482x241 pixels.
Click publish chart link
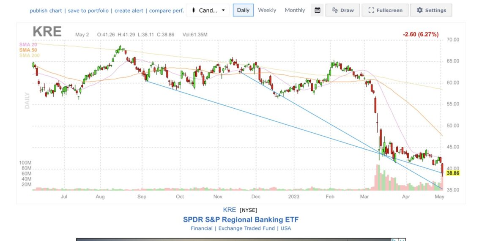46,11
